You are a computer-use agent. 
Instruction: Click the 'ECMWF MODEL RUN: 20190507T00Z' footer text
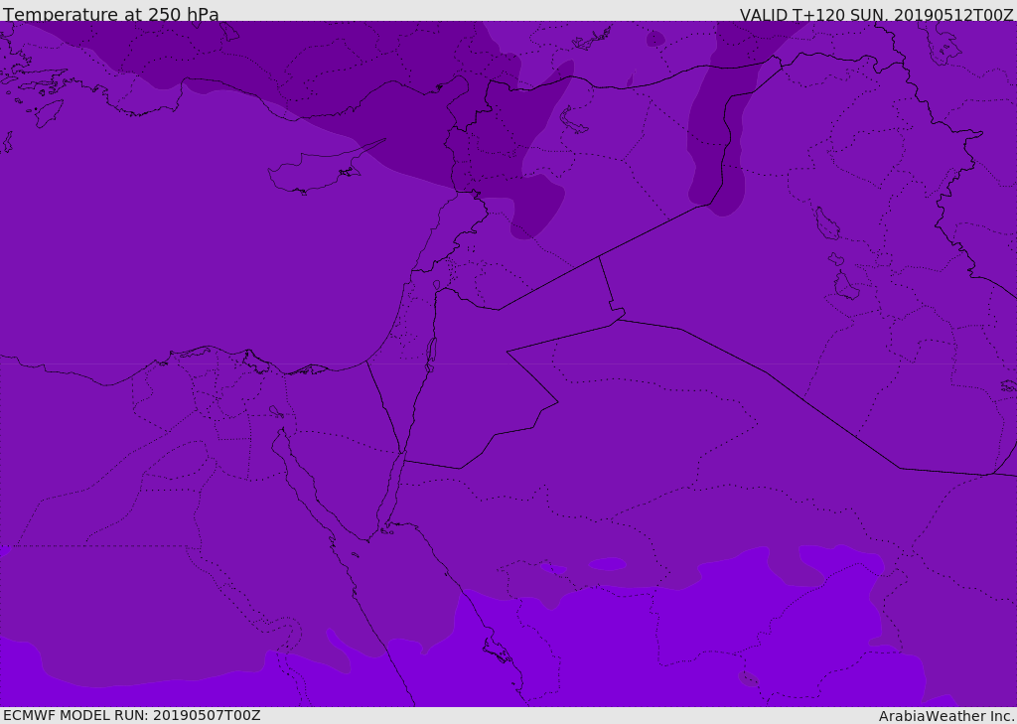coord(132,715)
